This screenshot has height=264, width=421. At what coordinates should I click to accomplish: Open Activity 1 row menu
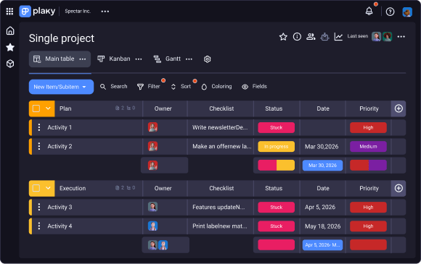(x=39, y=127)
